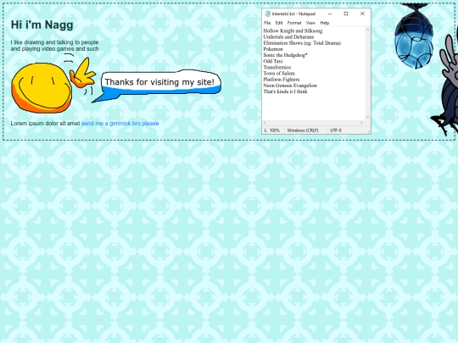Click the 'That's kinda it I think' line
This screenshot has width=458, height=343.
tap(285, 91)
